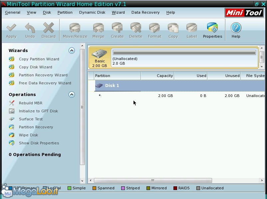Click Initialize to GPT Disk
This screenshot has height=199, width=267.
pos(38,111)
